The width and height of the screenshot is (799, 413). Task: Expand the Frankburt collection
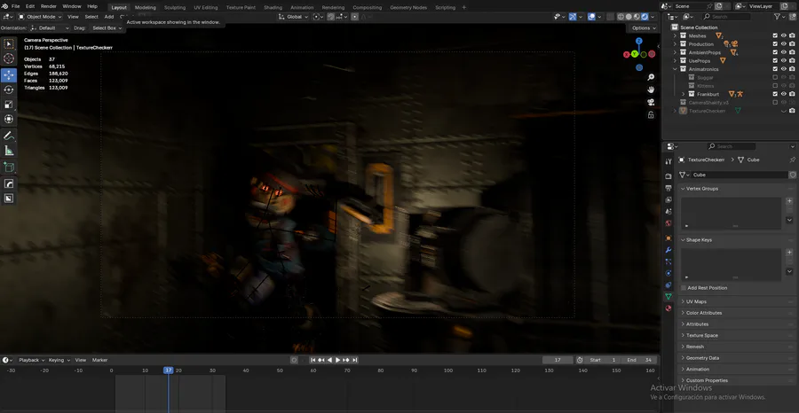684,94
